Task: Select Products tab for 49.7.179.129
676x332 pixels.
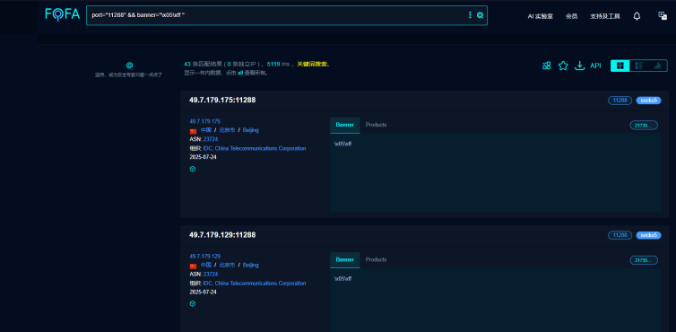Action: click(x=376, y=260)
